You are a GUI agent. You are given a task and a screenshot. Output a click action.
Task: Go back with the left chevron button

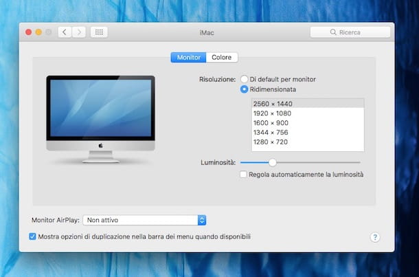point(65,32)
